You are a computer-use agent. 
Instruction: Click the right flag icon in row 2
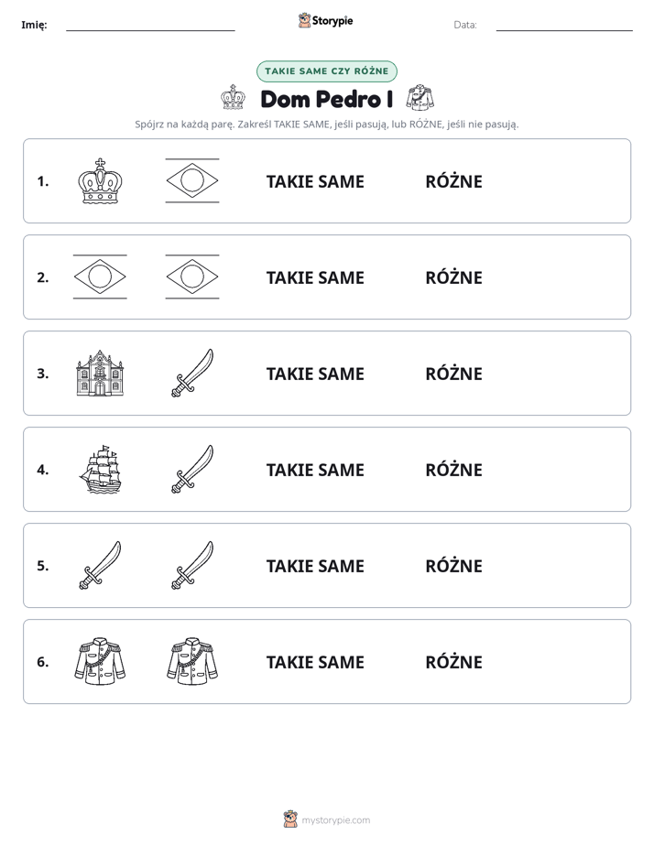point(192,277)
